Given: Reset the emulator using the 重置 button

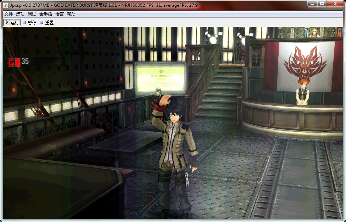Looking at the screenshot, I should click(47, 23).
